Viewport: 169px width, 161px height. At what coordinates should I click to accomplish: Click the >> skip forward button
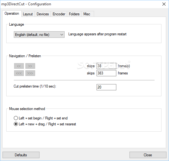tap(30, 66)
